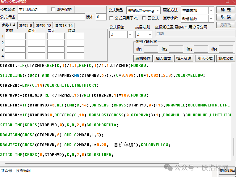Click the 坐标线位置 input showing 自动

(x=195, y=34)
